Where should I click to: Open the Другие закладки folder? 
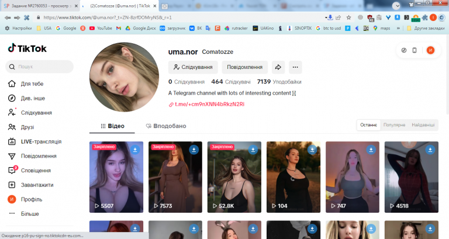click(426, 28)
